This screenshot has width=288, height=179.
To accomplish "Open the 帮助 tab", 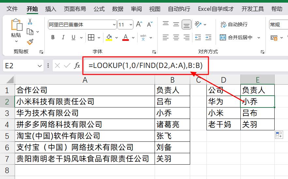I will tap(277, 8).
